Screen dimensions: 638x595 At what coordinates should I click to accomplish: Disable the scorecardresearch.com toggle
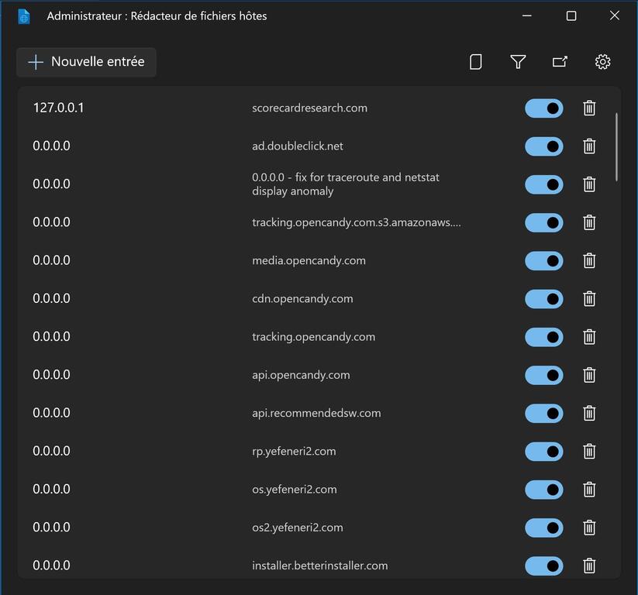click(x=544, y=108)
